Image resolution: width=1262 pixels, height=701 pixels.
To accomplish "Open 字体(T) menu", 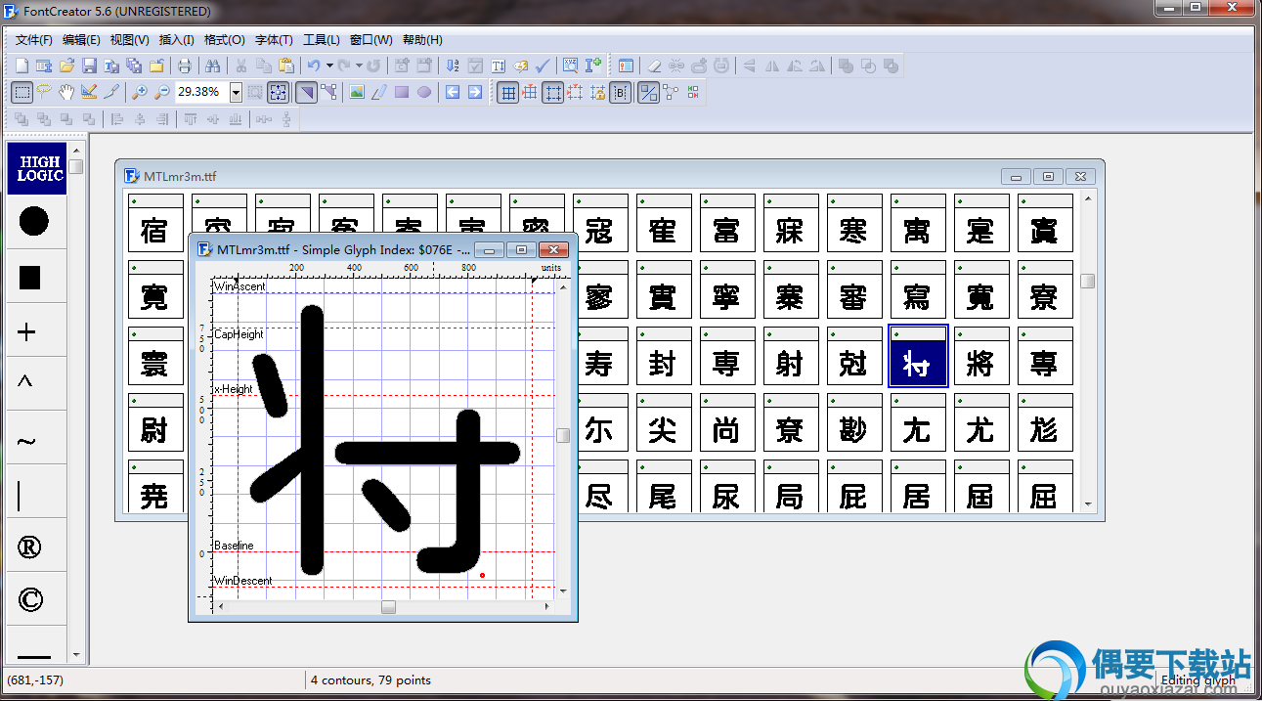I will tap(273, 40).
